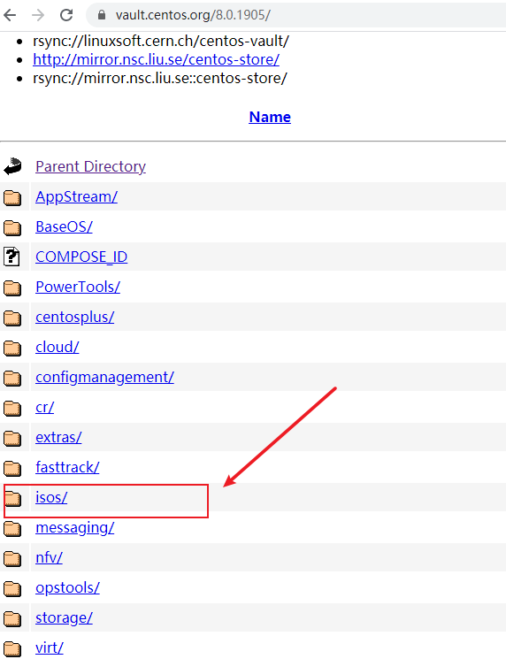Open the opstools/ directory
This screenshot has height=659, width=506.
[x=67, y=587]
